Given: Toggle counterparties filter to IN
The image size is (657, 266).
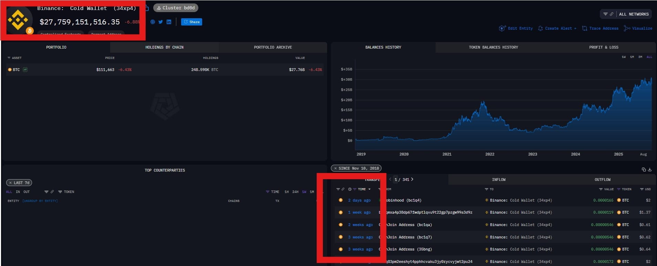Looking at the screenshot, I should 18,192.
